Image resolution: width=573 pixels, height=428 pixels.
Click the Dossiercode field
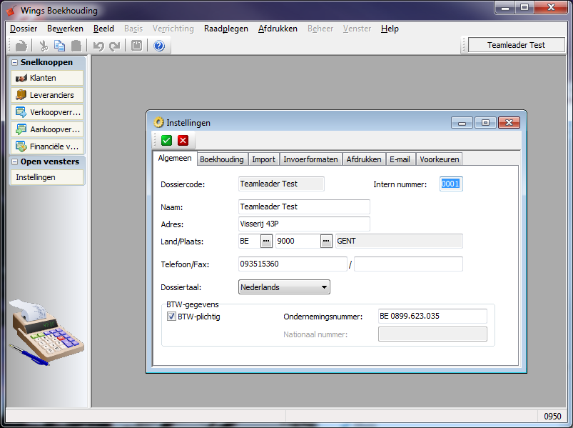[x=281, y=184]
